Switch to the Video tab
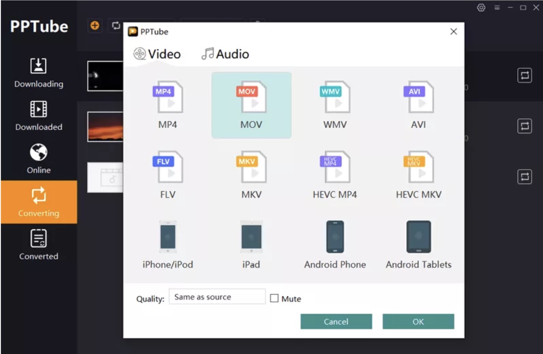543x354 pixels. [157, 54]
